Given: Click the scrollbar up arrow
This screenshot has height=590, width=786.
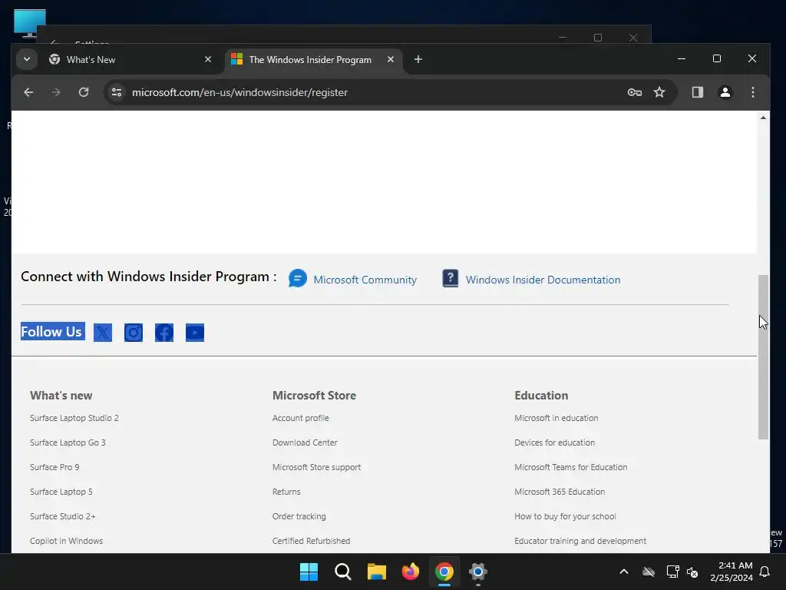Looking at the screenshot, I should pos(763,118).
